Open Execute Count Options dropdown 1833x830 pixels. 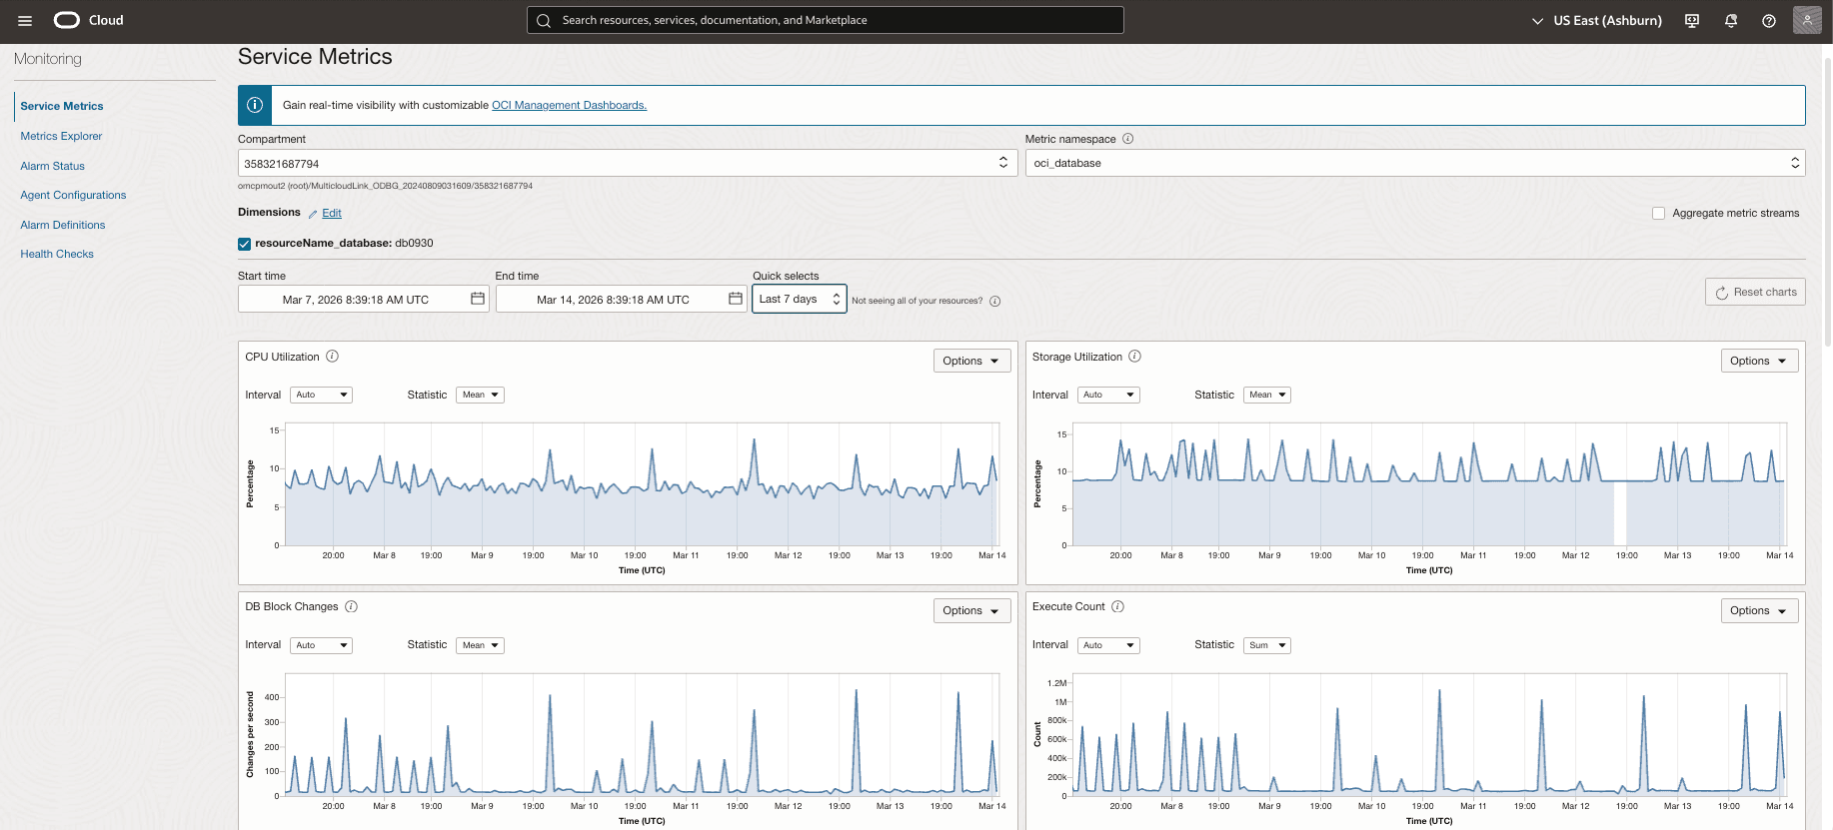pyautogui.click(x=1759, y=610)
